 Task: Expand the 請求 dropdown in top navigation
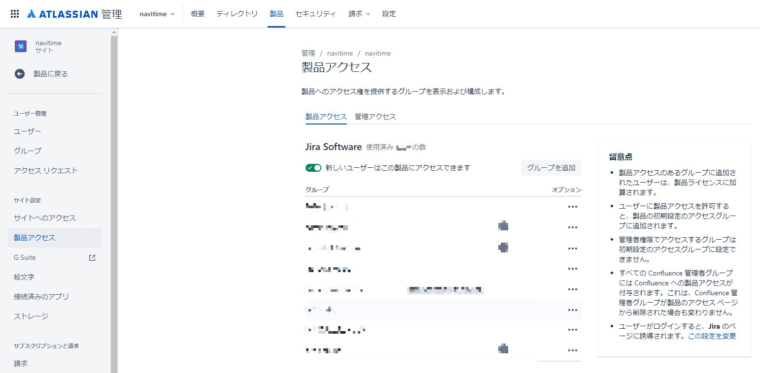pos(359,14)
